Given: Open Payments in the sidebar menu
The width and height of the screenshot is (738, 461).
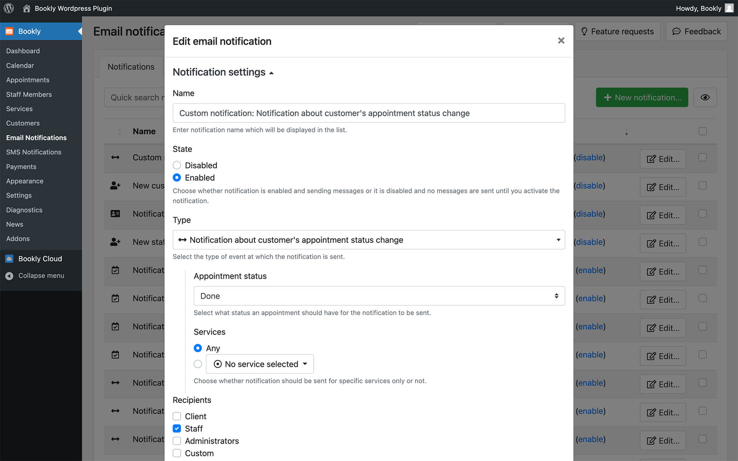Looking at the screenshot, I should 21,167.
